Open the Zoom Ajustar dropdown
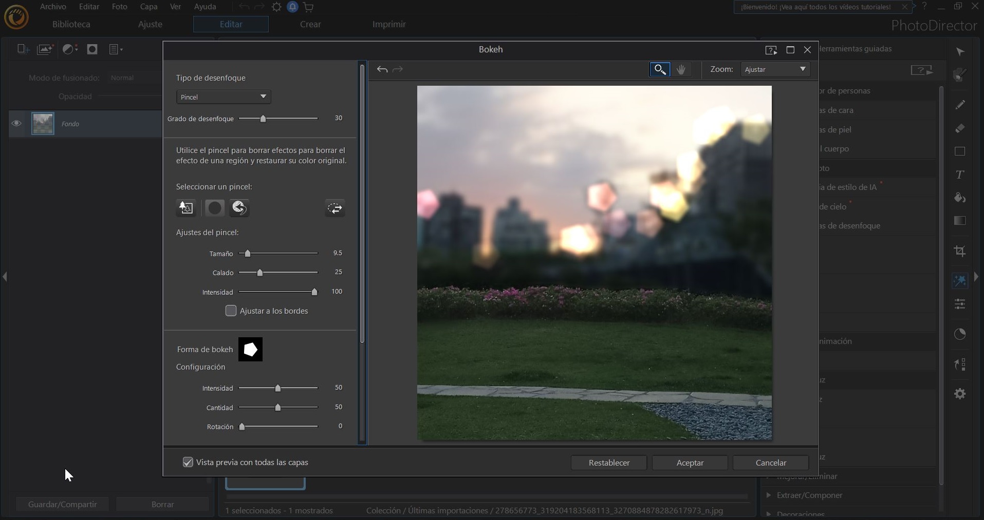Image resolution: width=984 pixels, height=520 pixels. click(x=774, y=69)
